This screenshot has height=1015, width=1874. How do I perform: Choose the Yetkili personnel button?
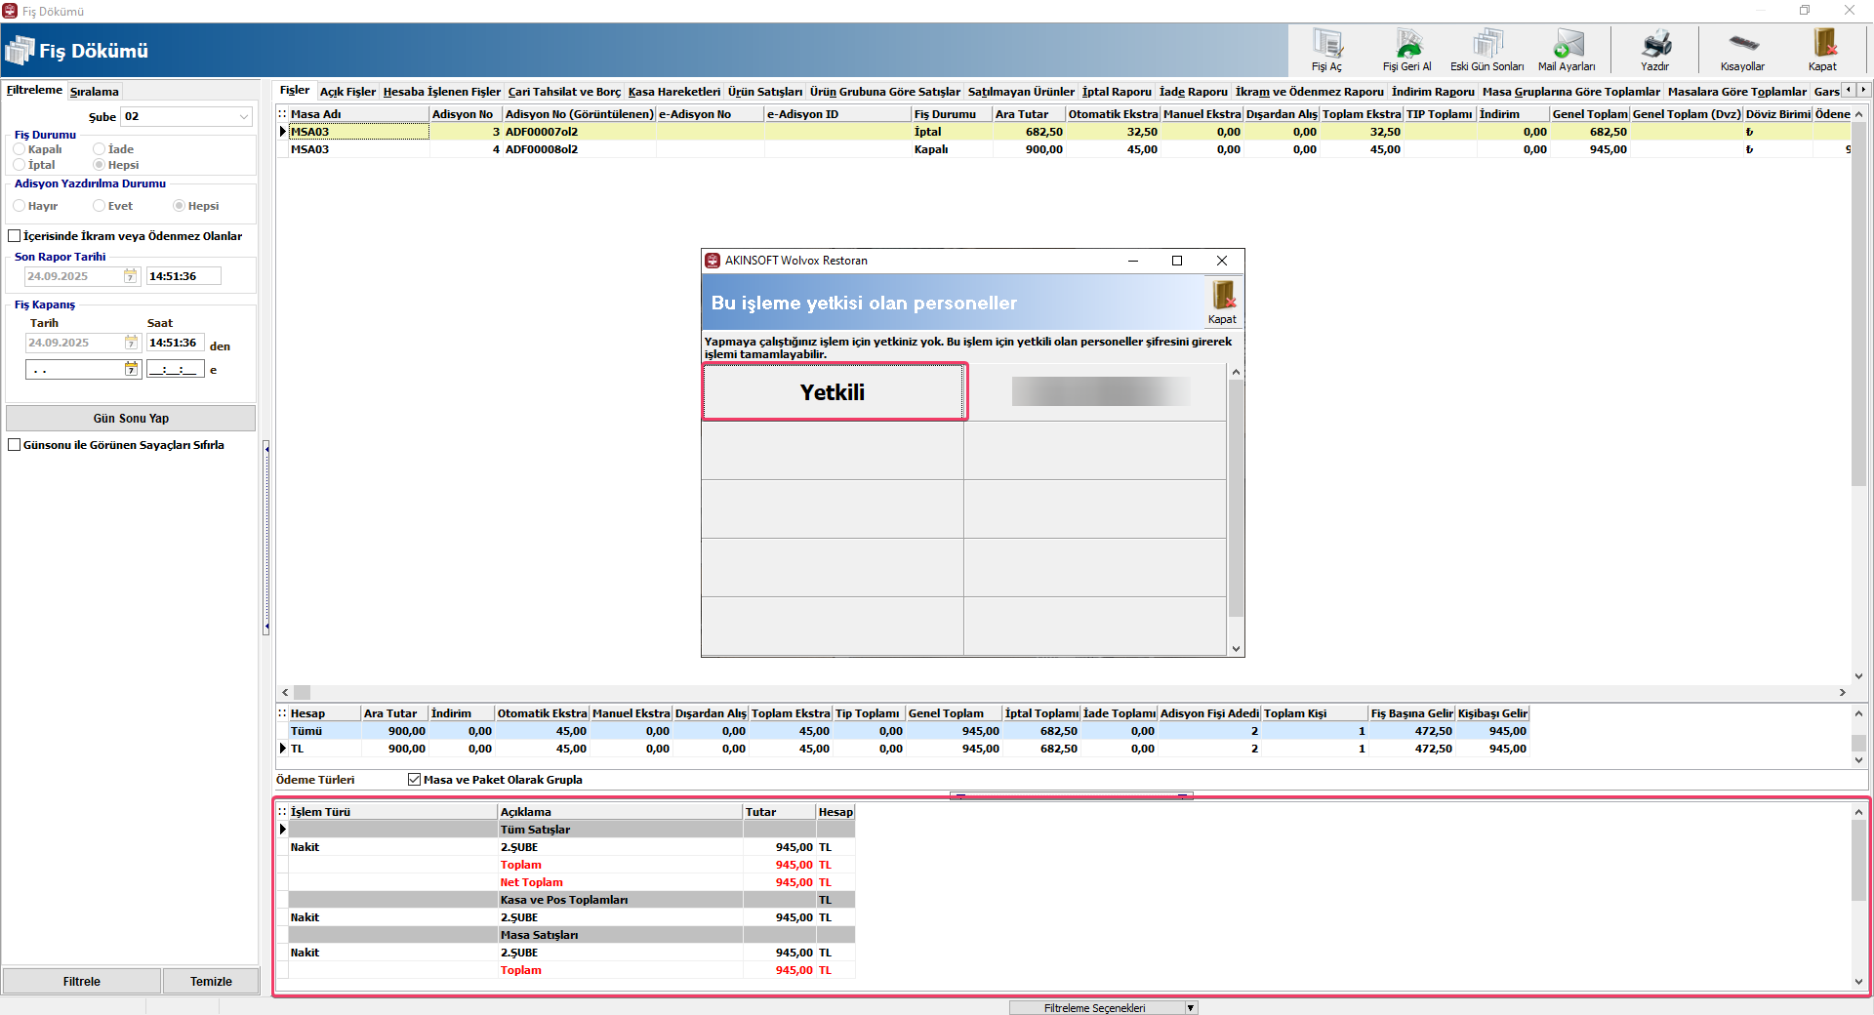tap(834, 392)
